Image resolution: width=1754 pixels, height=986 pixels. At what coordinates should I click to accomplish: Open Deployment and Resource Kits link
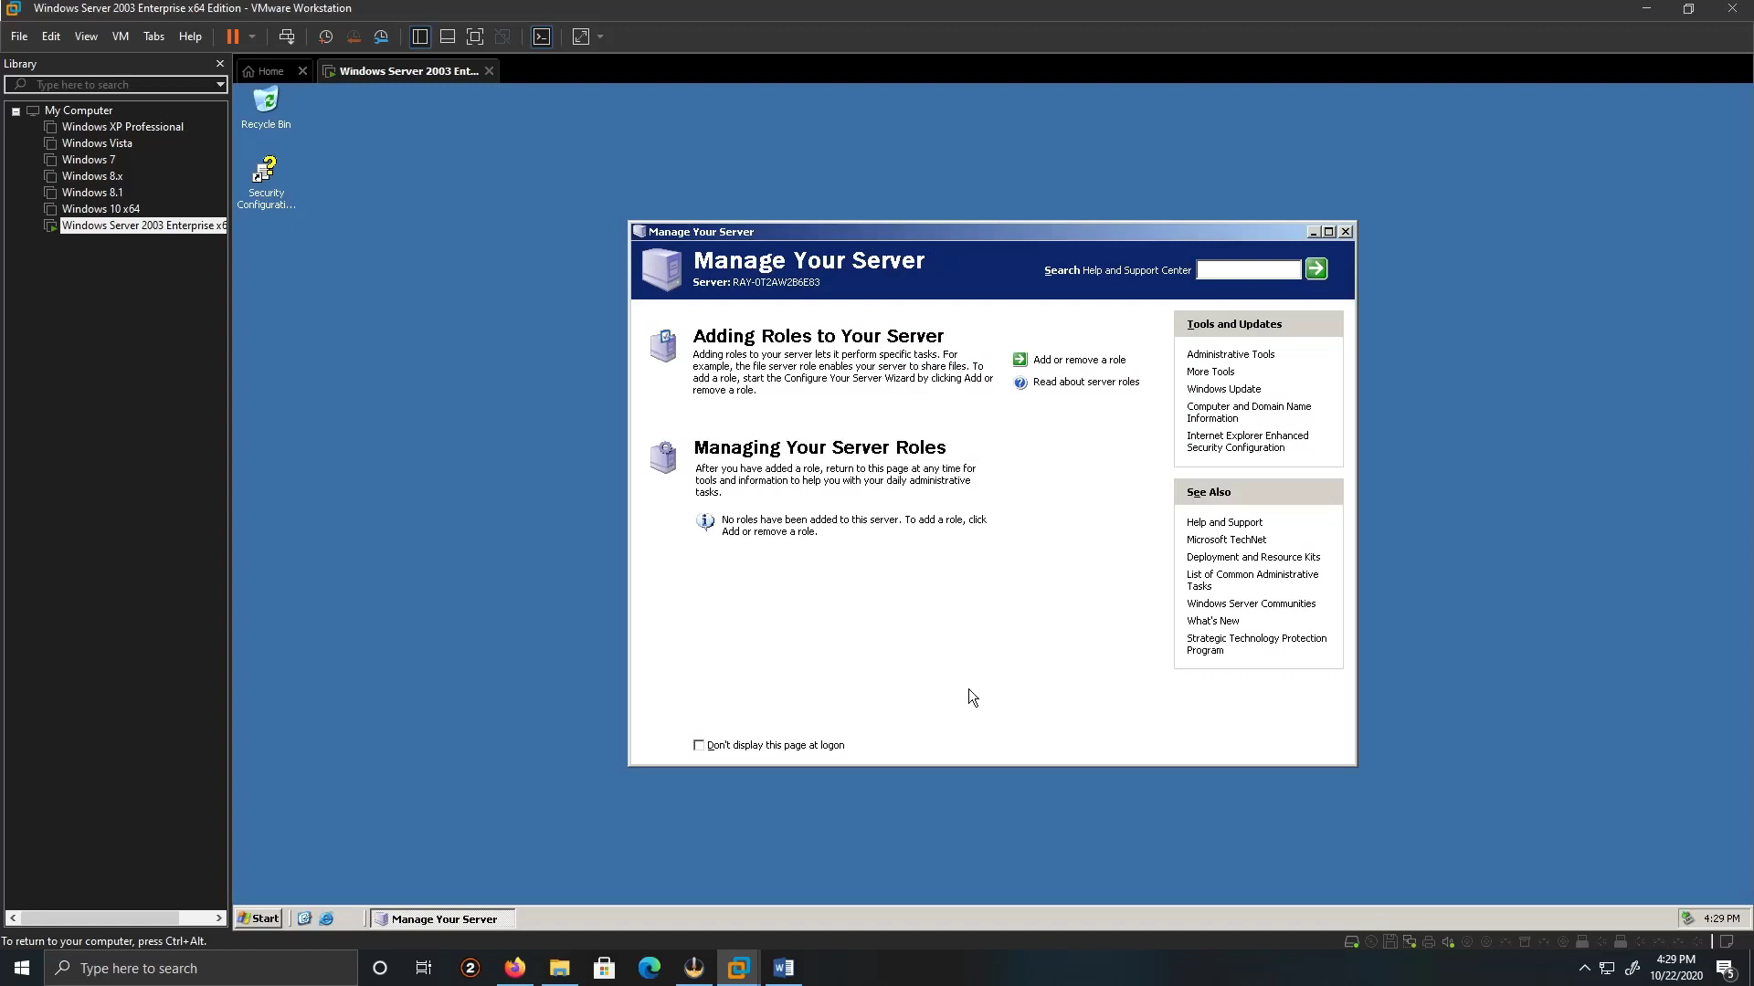pyautogui.click(x=1253, y=557)
